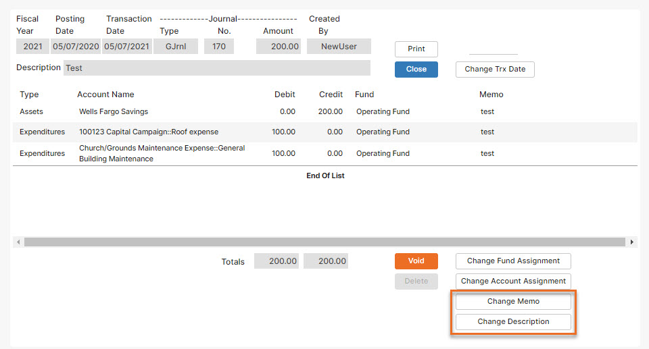The image size is (649, 349).
Task: Click the Journal Type field GJrnl
Action: pyautogui.click(x=176, y=47)
